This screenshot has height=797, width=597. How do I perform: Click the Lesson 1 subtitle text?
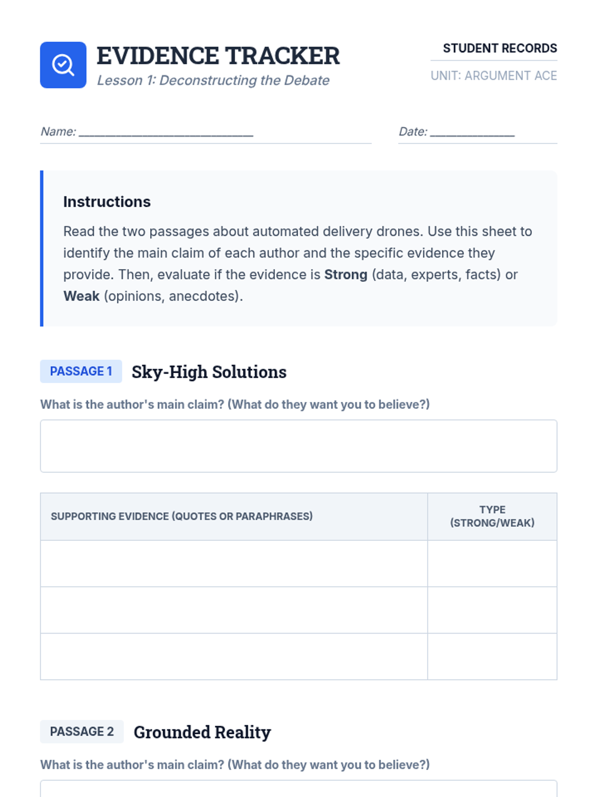(x=213, y=81)
